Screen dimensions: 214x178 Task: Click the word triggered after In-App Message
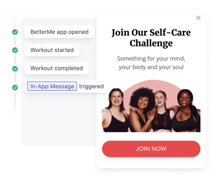[91, 86]
